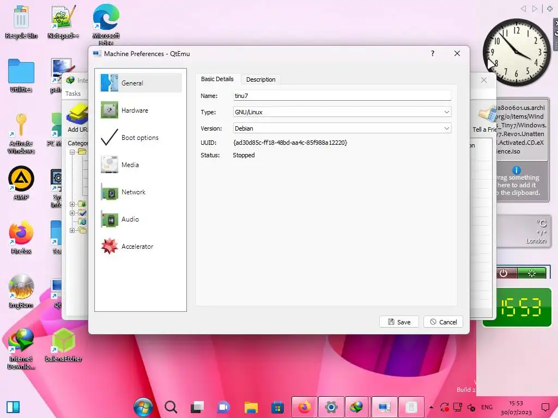Open the Notepad++ desktop shortcut
This screenshot has height=418, width=558.
click(63, 22)
